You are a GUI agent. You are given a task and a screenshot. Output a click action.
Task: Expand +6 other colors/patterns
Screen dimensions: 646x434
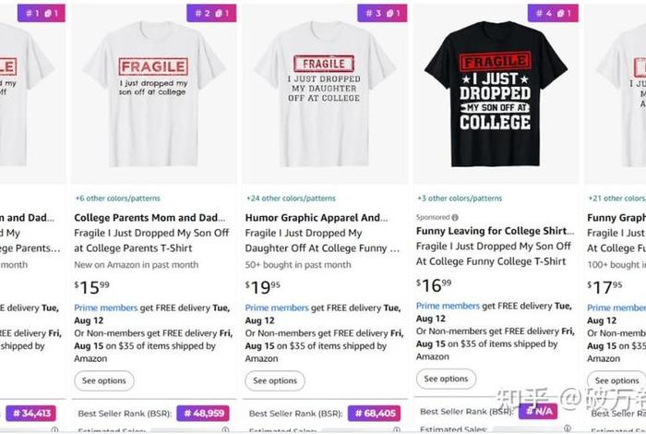117,198
